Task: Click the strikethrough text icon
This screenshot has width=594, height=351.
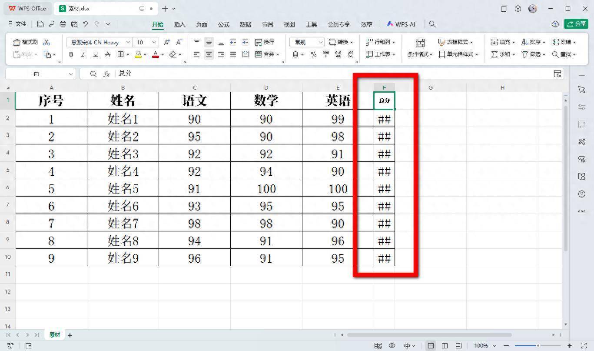Action: (108, 54)
